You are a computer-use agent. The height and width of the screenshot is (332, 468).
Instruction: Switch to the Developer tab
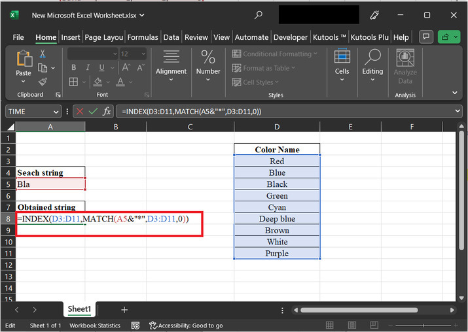tap(291, 37)
